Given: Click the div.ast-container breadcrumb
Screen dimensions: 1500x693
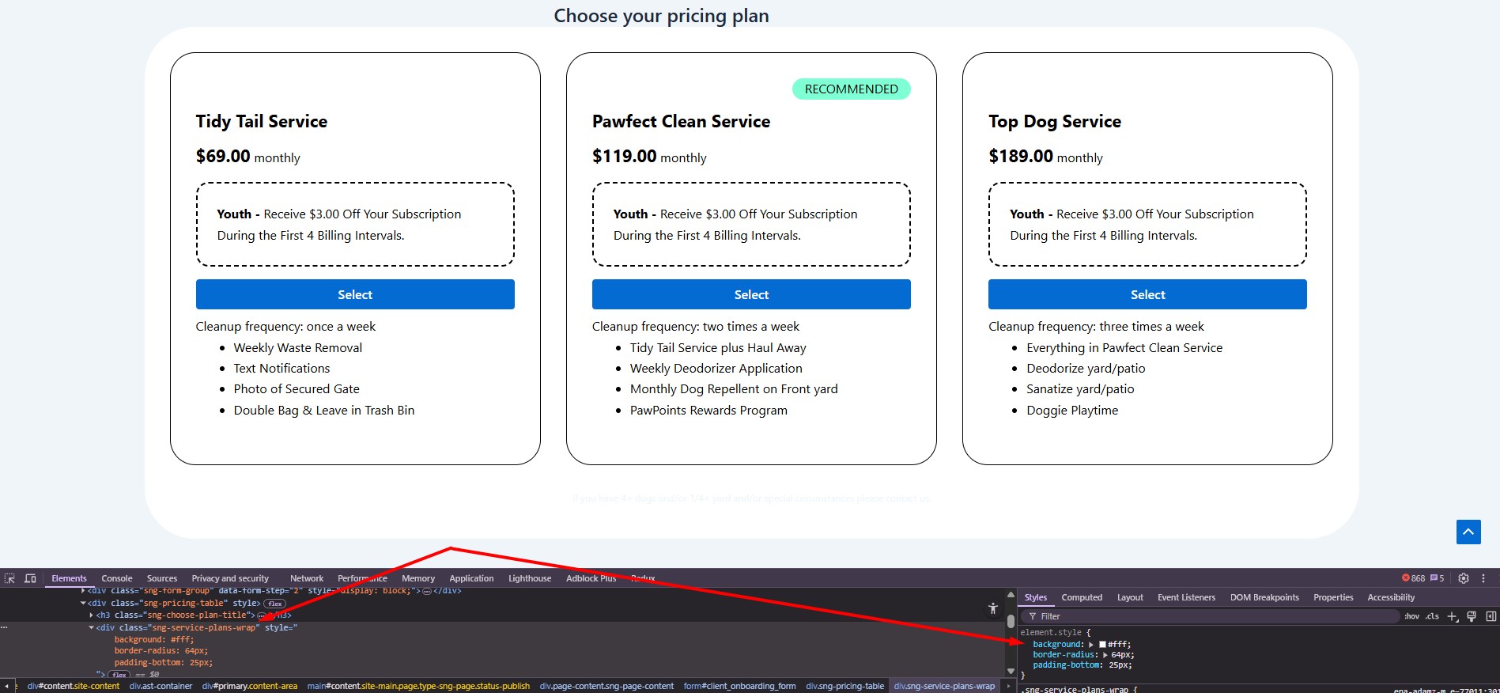Looking at the screenshot, I should coord(161,686).
